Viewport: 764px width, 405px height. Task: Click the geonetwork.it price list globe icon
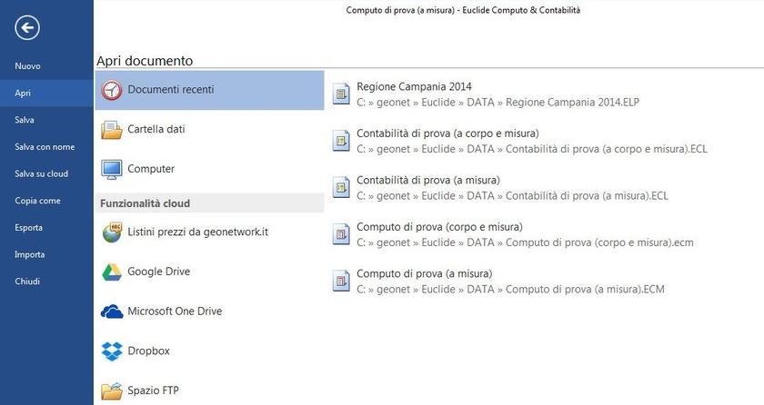tap(112, 232)
